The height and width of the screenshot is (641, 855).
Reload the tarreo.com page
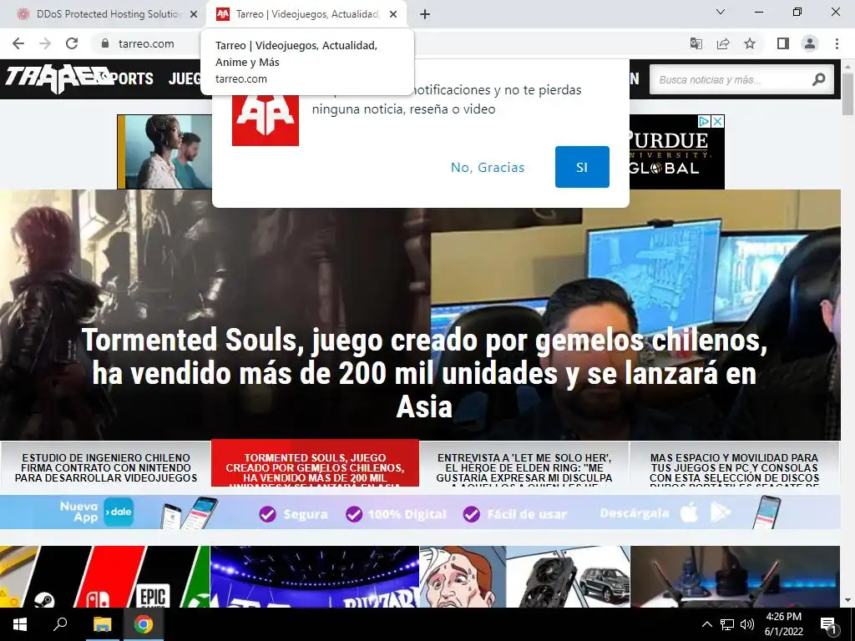click(x=72, y=43)
